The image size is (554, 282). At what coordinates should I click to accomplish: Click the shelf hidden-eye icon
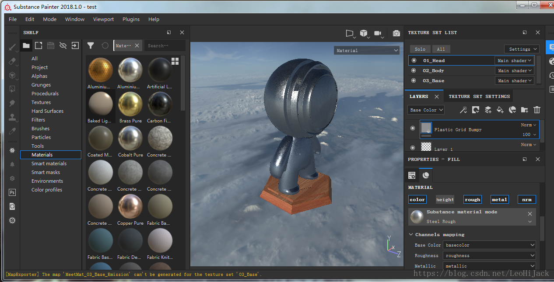(63, 45)
